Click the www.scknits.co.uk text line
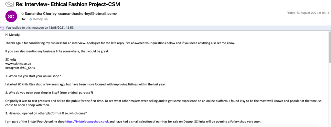The height and width of the screenshot is (127, 331). tap(18, 64)
